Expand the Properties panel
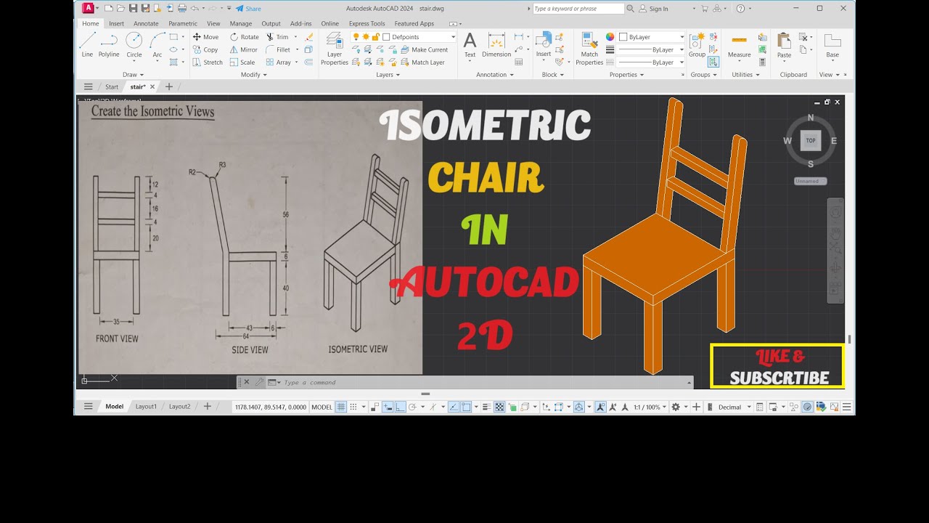 click(627, 75)
